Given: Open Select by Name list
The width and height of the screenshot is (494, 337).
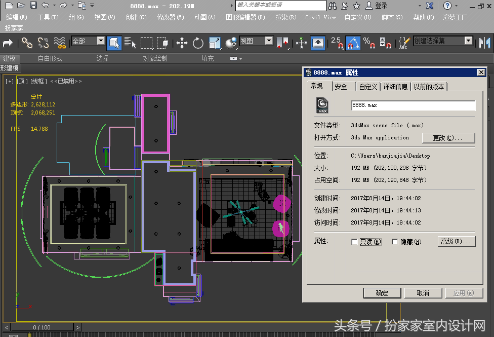Looking at the screenshot, I should (130, 43).
